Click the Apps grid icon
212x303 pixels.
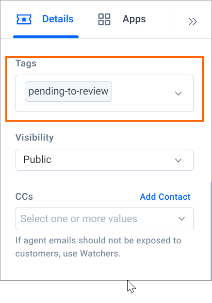point(104,19)
